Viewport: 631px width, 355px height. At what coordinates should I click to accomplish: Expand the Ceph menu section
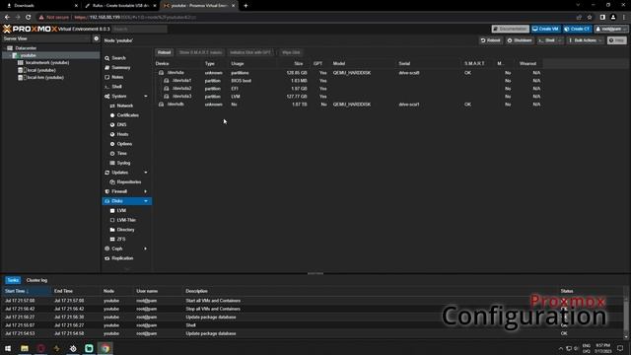point(146,248)
